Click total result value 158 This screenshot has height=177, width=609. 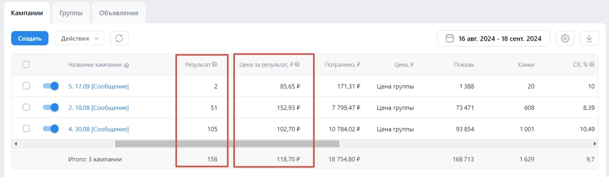[x=212, y=160]
